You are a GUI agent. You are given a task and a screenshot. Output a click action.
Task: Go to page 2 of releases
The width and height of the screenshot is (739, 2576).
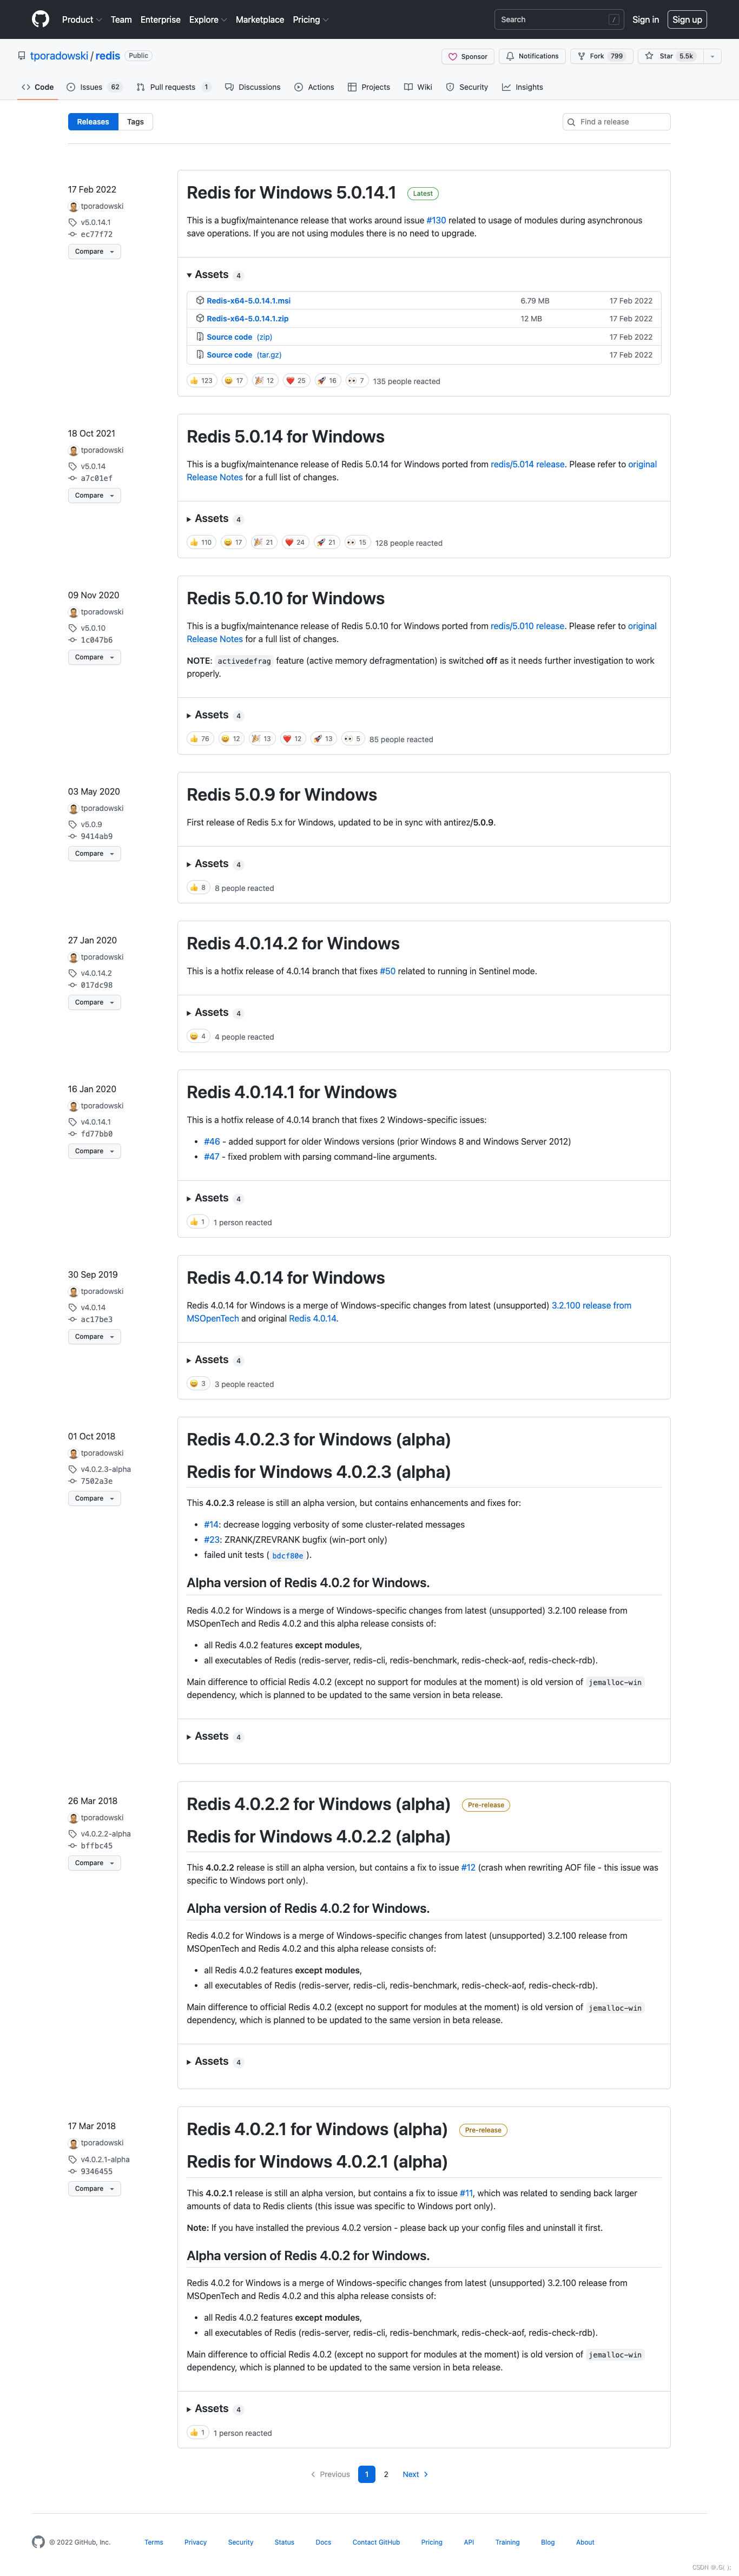(386, 2474)
